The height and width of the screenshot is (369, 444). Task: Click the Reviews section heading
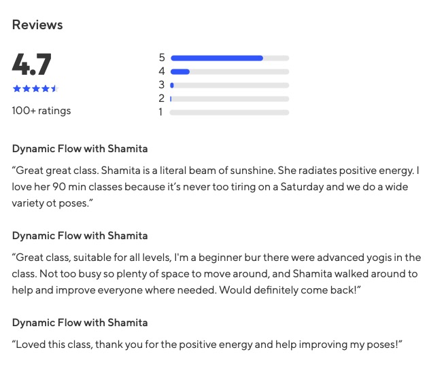[37, 25]
